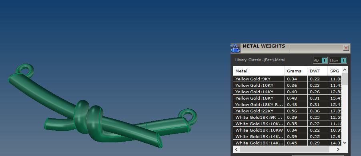Select the Yellow Gold:18KY row

coord(287,98)
